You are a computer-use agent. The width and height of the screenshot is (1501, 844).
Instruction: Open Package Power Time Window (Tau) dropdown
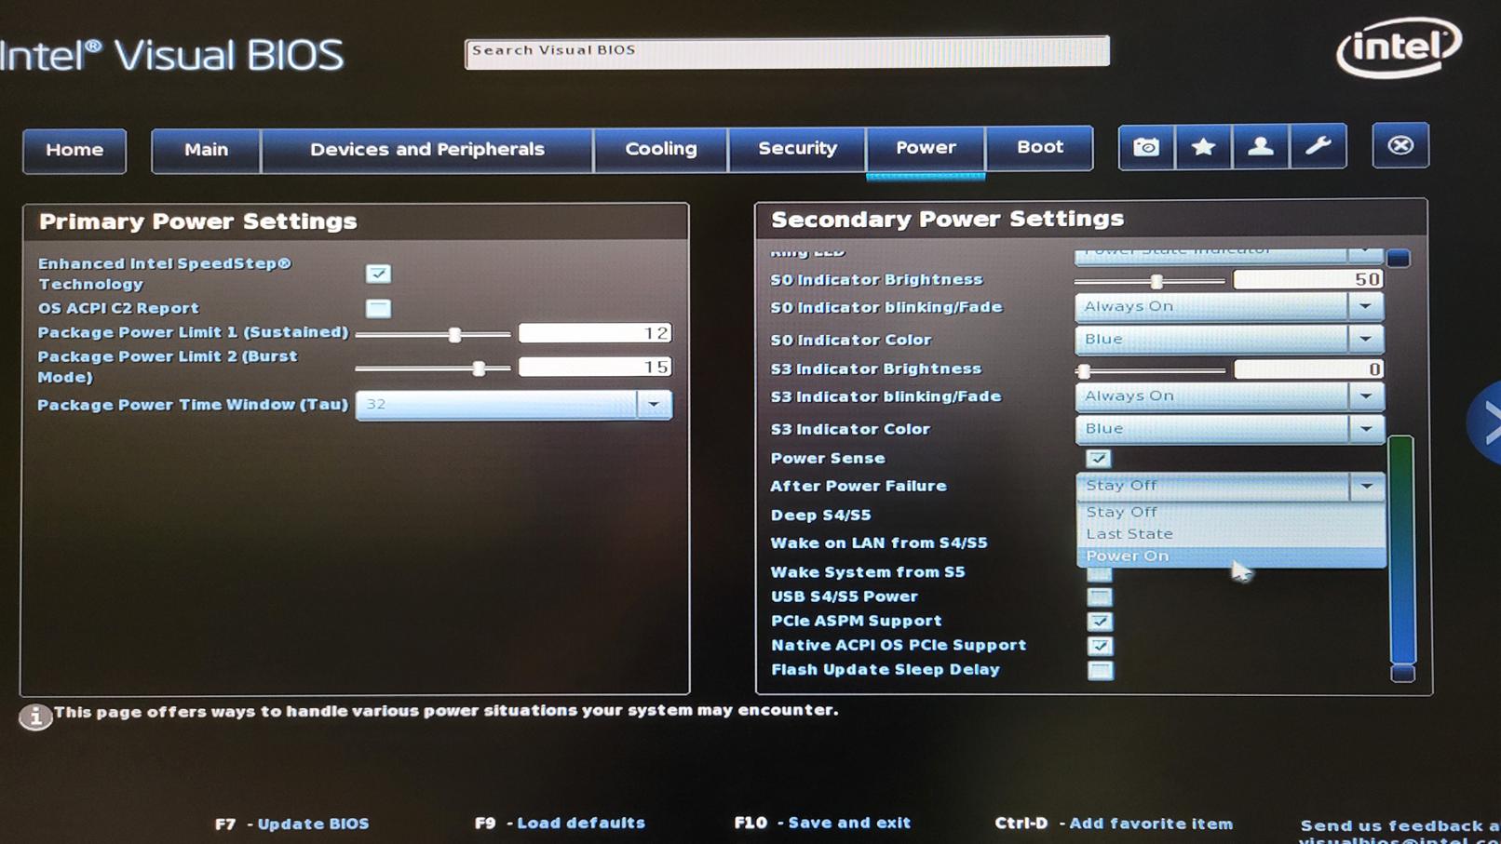tap(514, 405)
